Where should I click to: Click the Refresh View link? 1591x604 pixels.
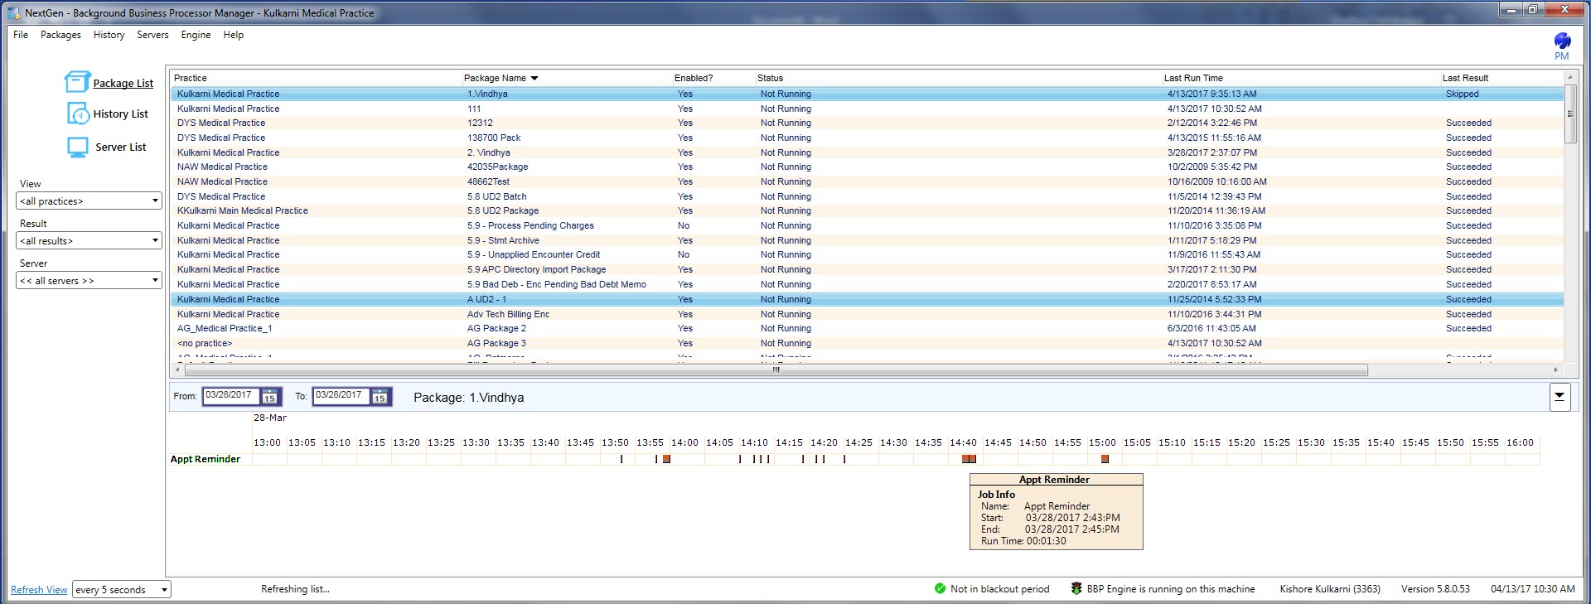click(39, 590)
